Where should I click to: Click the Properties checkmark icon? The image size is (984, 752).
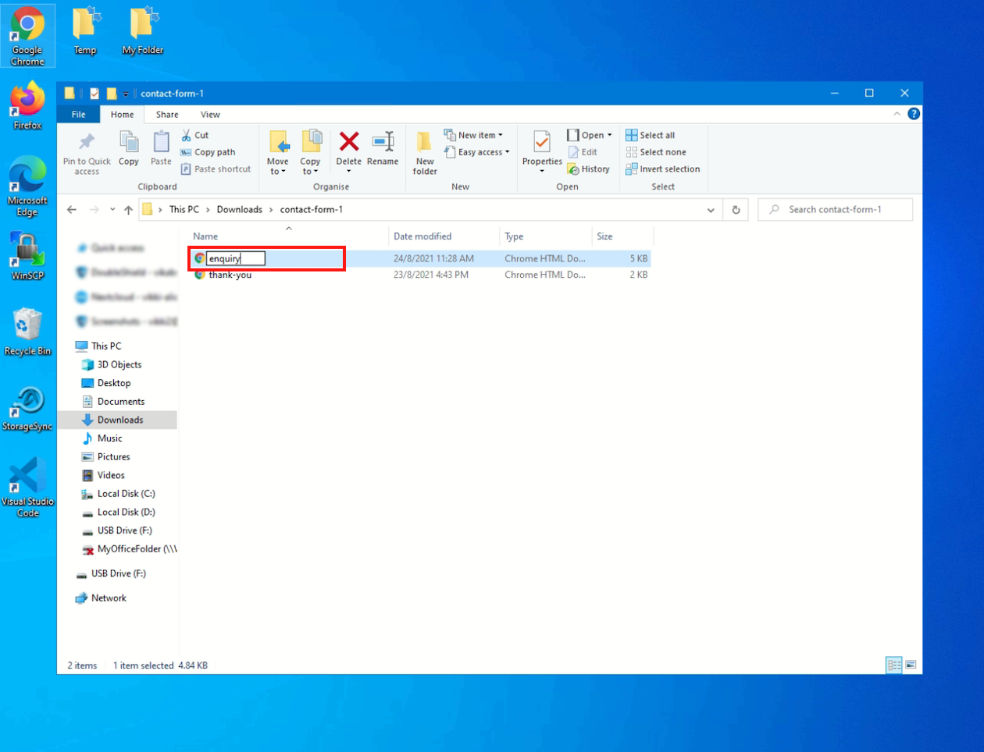click(x=542, y=142)
